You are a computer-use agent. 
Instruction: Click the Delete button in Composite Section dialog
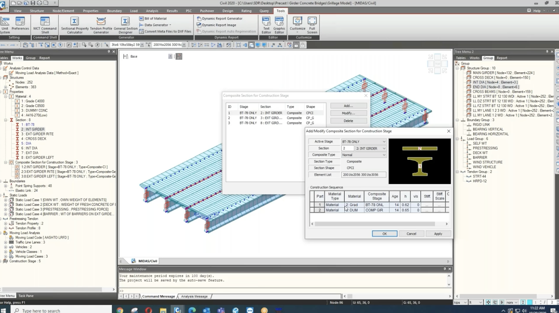tap(348, 121)
